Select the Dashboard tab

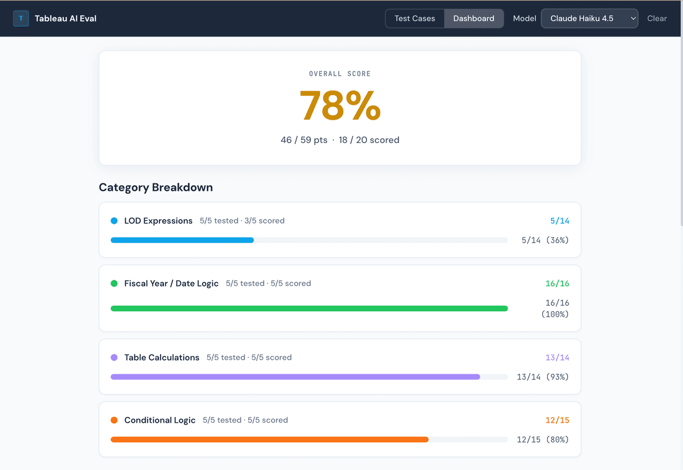point(474,18)
